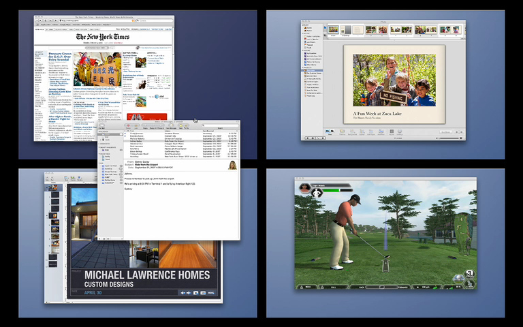Click the "A Fun Week at Zaca Lake" title
Screen dimensions: 523x327
click(x=377, y=114)
